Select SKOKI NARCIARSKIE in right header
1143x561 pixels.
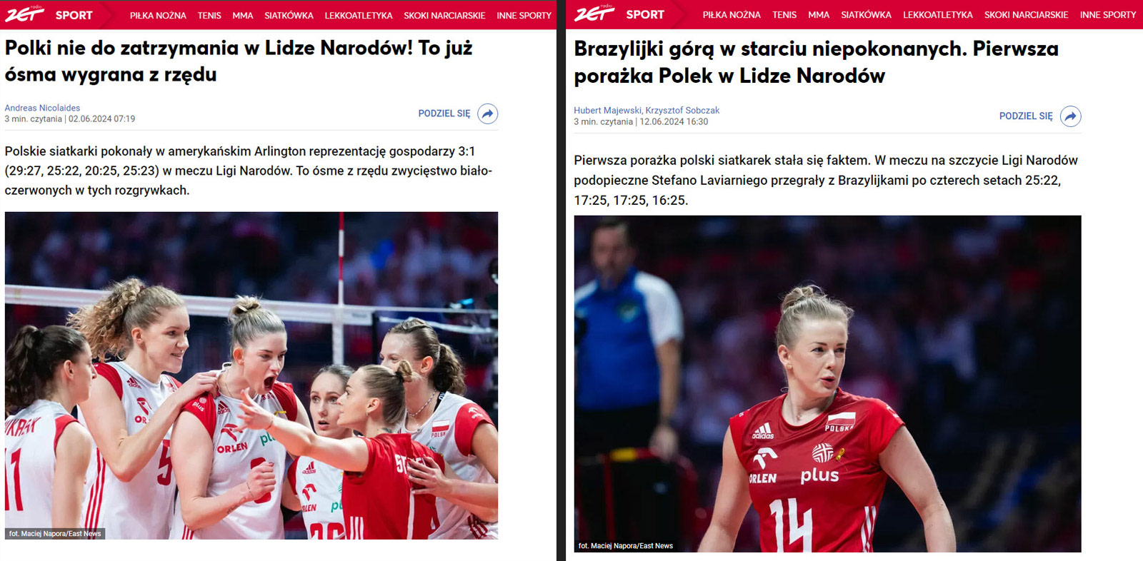[x=1026, y=14]
